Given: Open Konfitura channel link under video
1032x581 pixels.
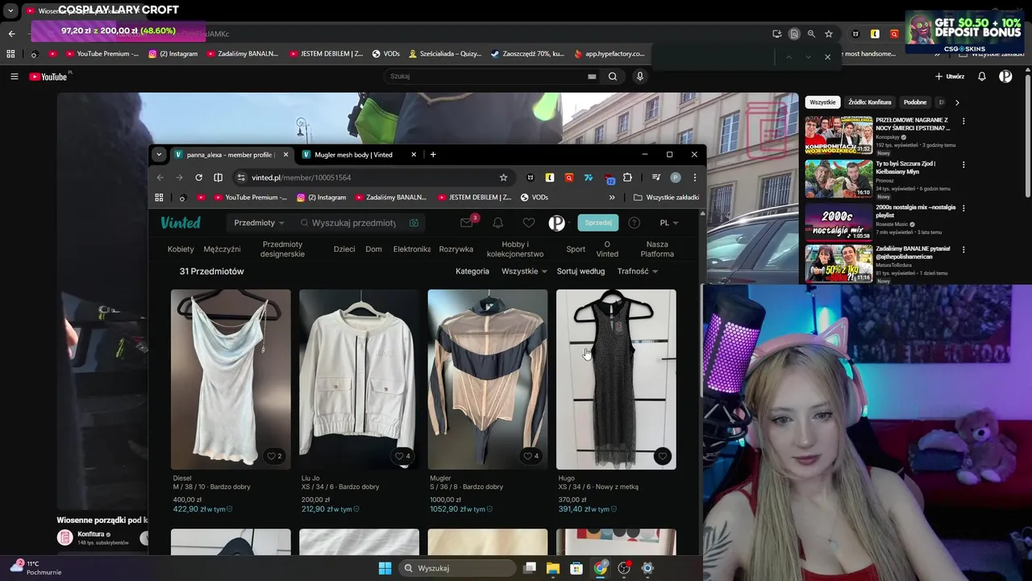Looking at the screenshot, I should click(91, 534).
